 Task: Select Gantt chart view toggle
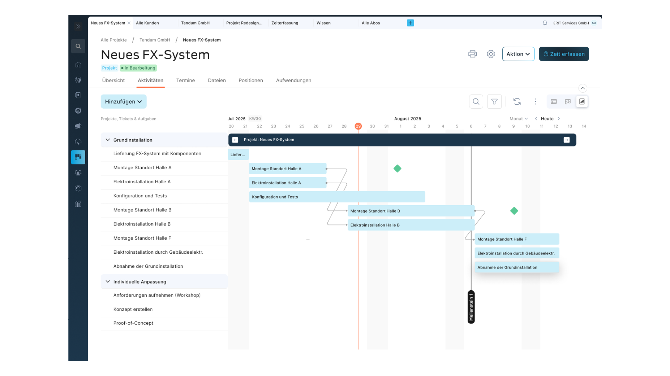(x=581, y=102)
